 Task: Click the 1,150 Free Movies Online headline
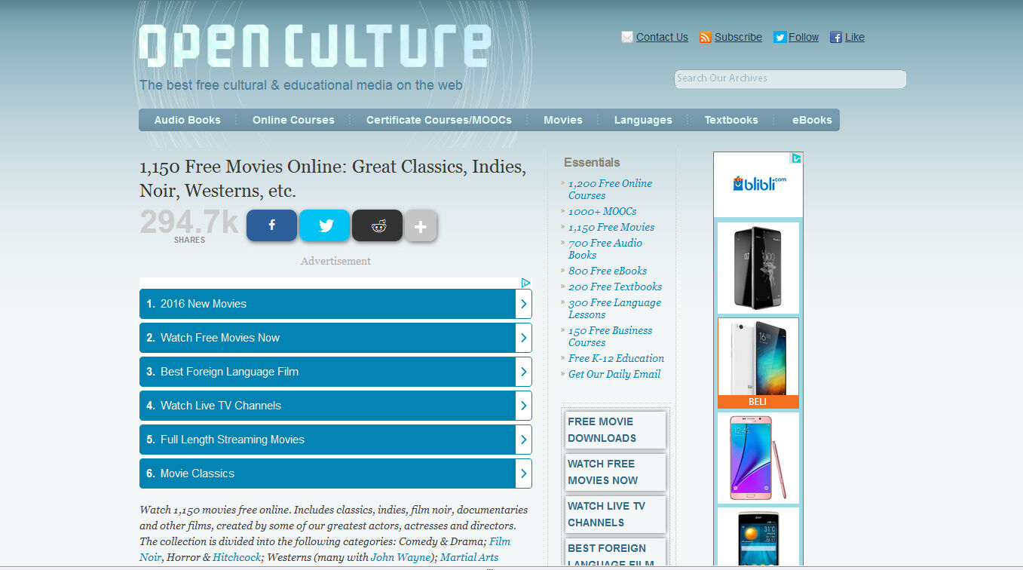pyautogui.click(x=332, y=179)
